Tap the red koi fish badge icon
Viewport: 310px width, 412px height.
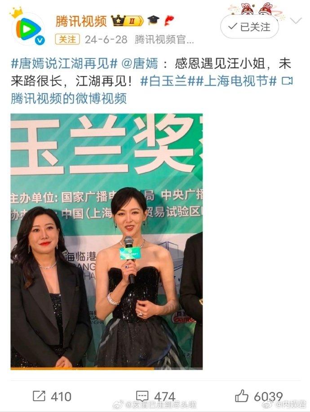pos(169,21)
